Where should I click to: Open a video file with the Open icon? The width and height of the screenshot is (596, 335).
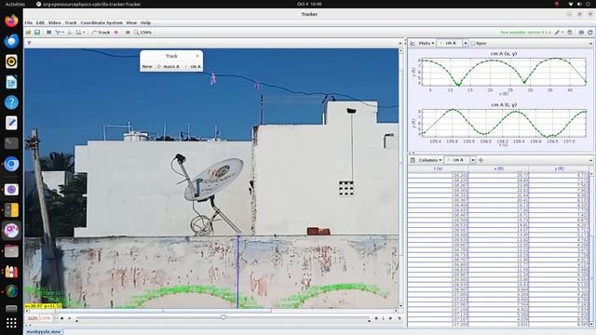click(x=28, y=33)
